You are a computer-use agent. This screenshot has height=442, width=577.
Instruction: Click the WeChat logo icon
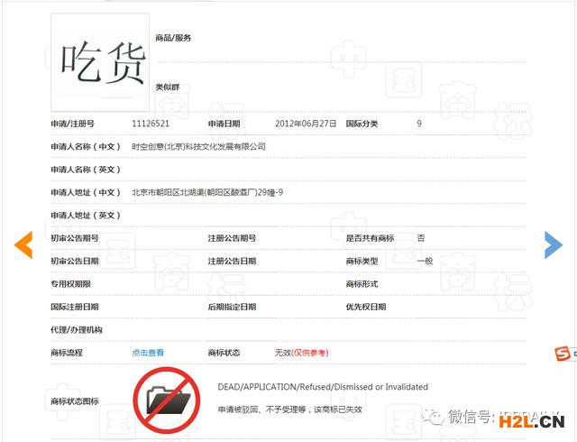[435, 417]
